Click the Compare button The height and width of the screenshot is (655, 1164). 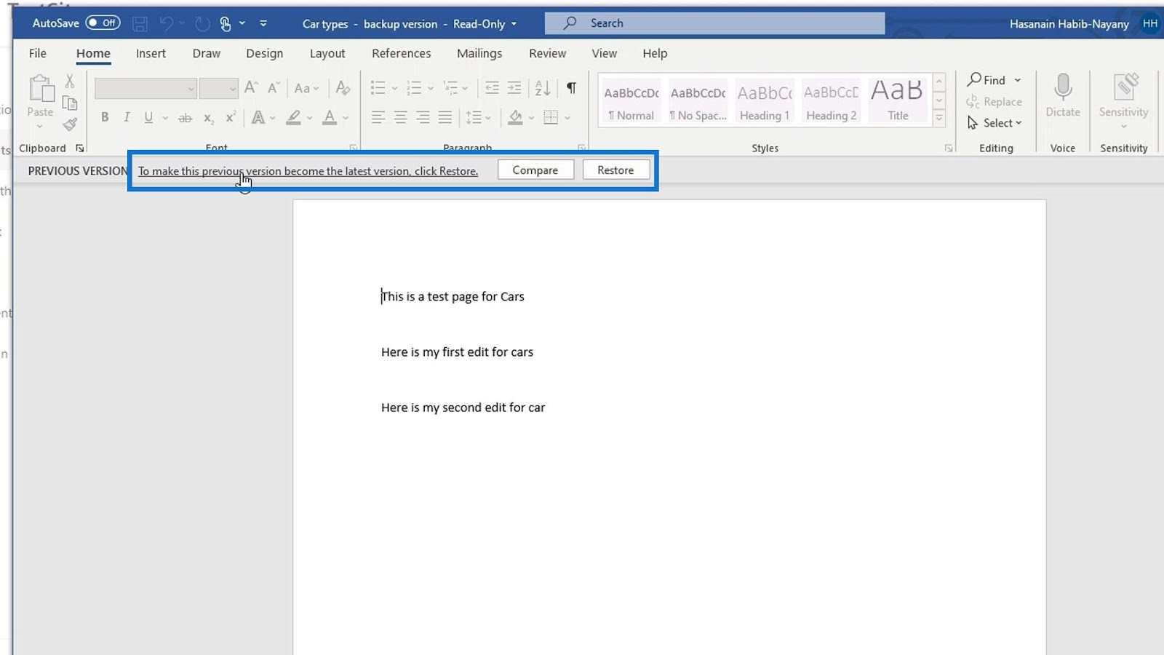click(535, 170)
